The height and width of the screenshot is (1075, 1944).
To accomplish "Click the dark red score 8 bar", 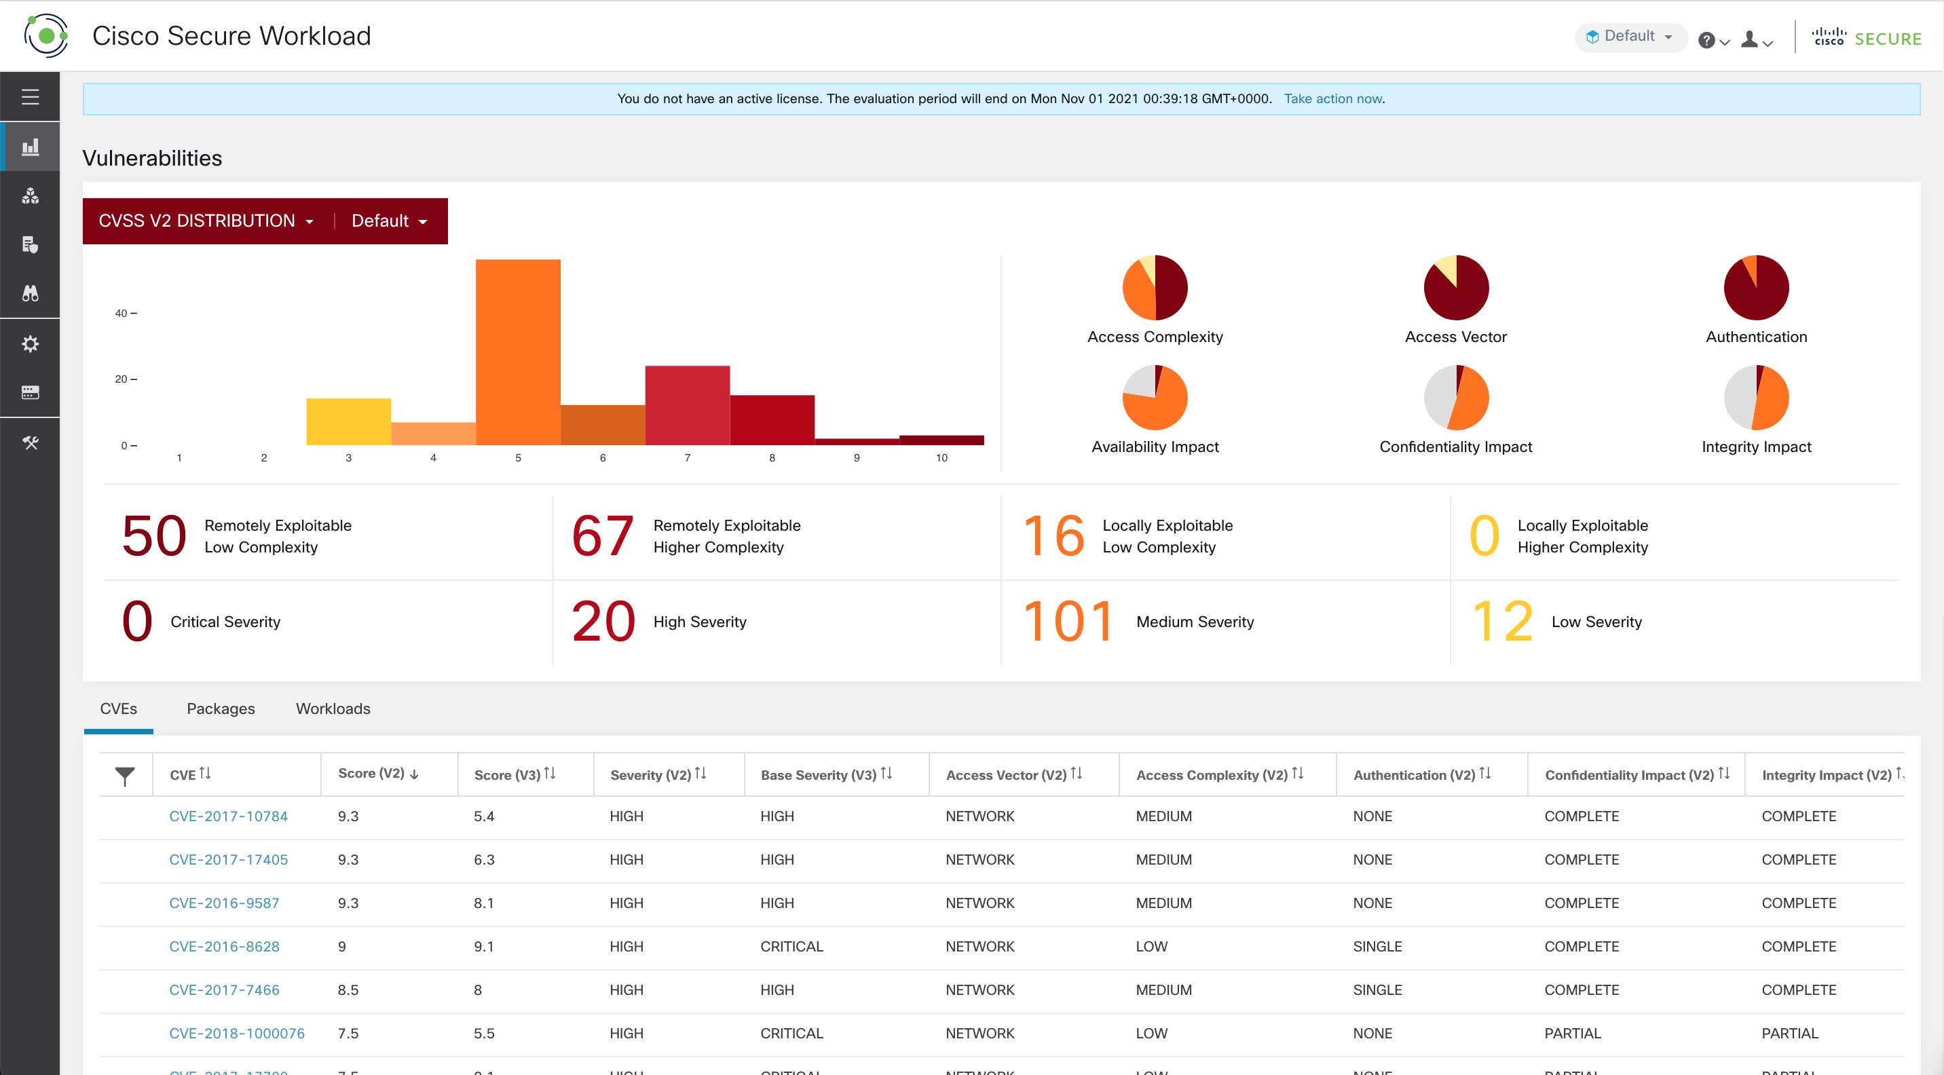I will (772, 420).
